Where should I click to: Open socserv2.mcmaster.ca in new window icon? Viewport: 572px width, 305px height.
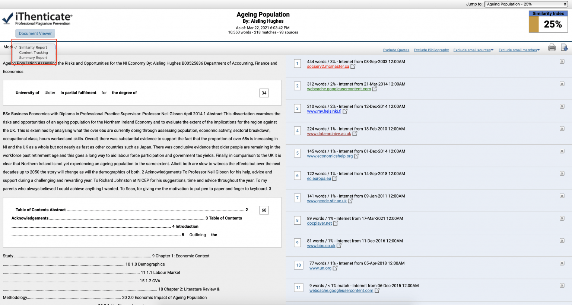(x=352, y=66)
